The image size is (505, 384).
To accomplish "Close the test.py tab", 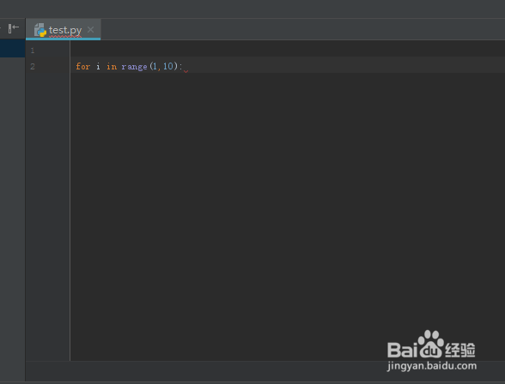I will point(90,29).
